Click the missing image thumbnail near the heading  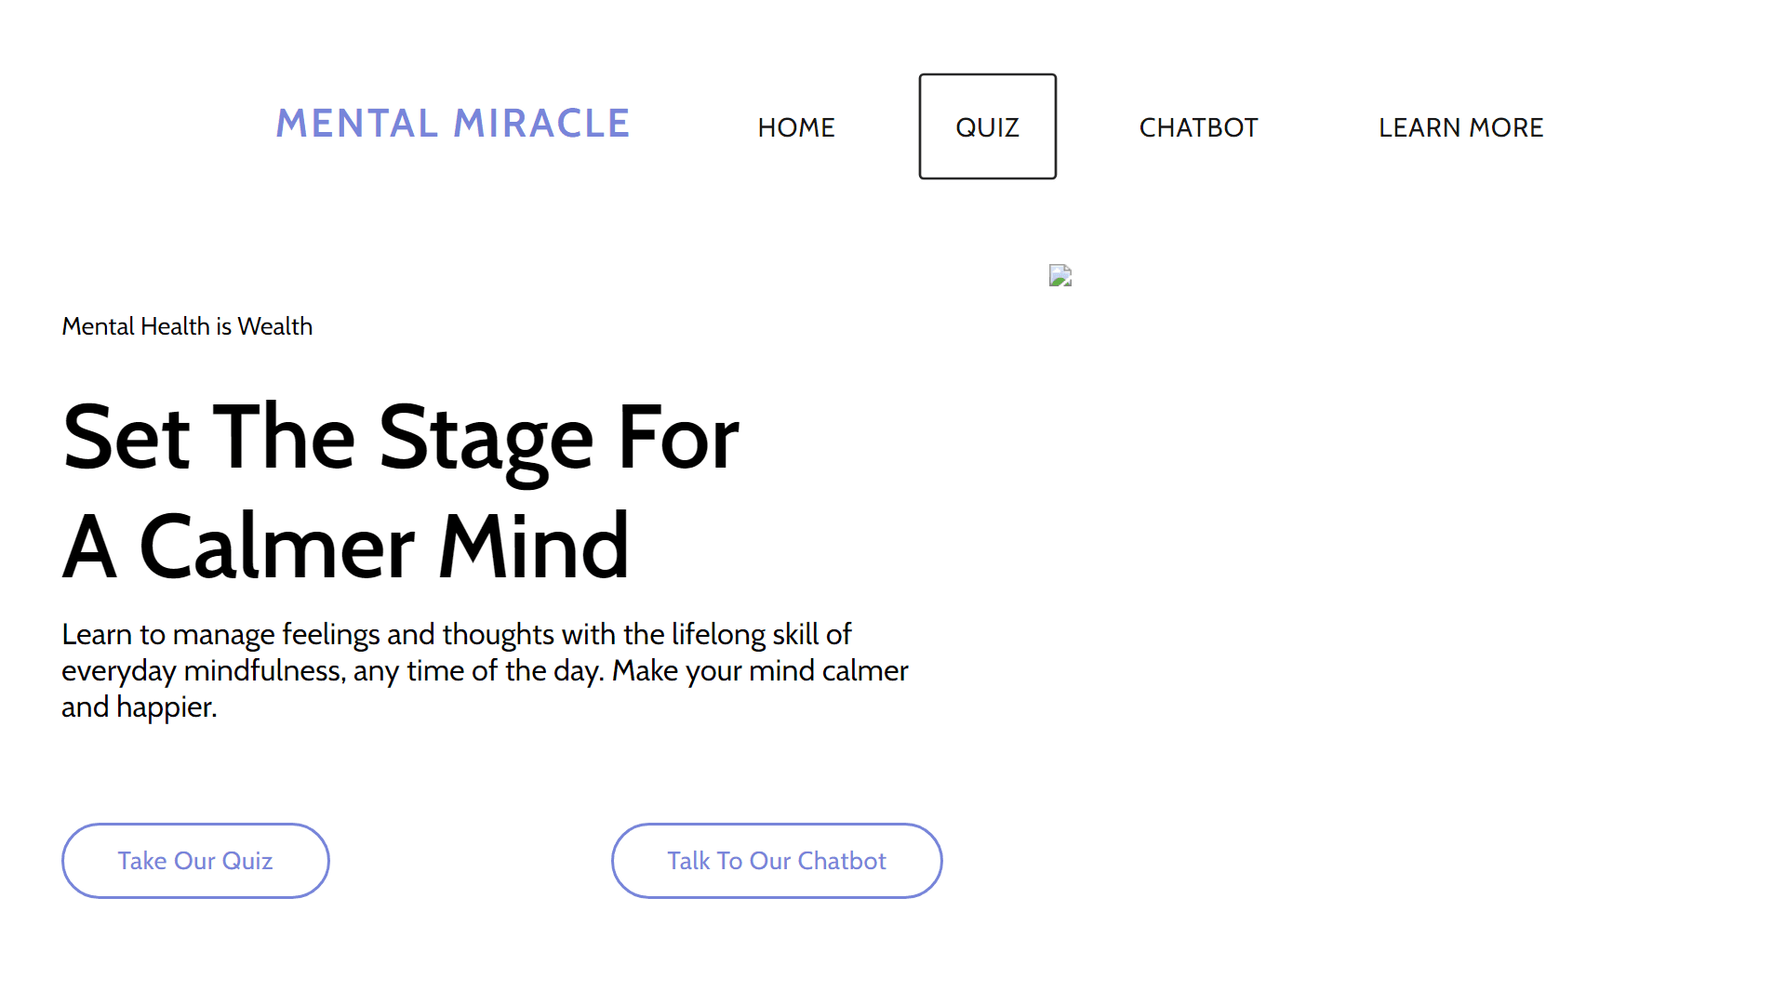click(1060, 276)
